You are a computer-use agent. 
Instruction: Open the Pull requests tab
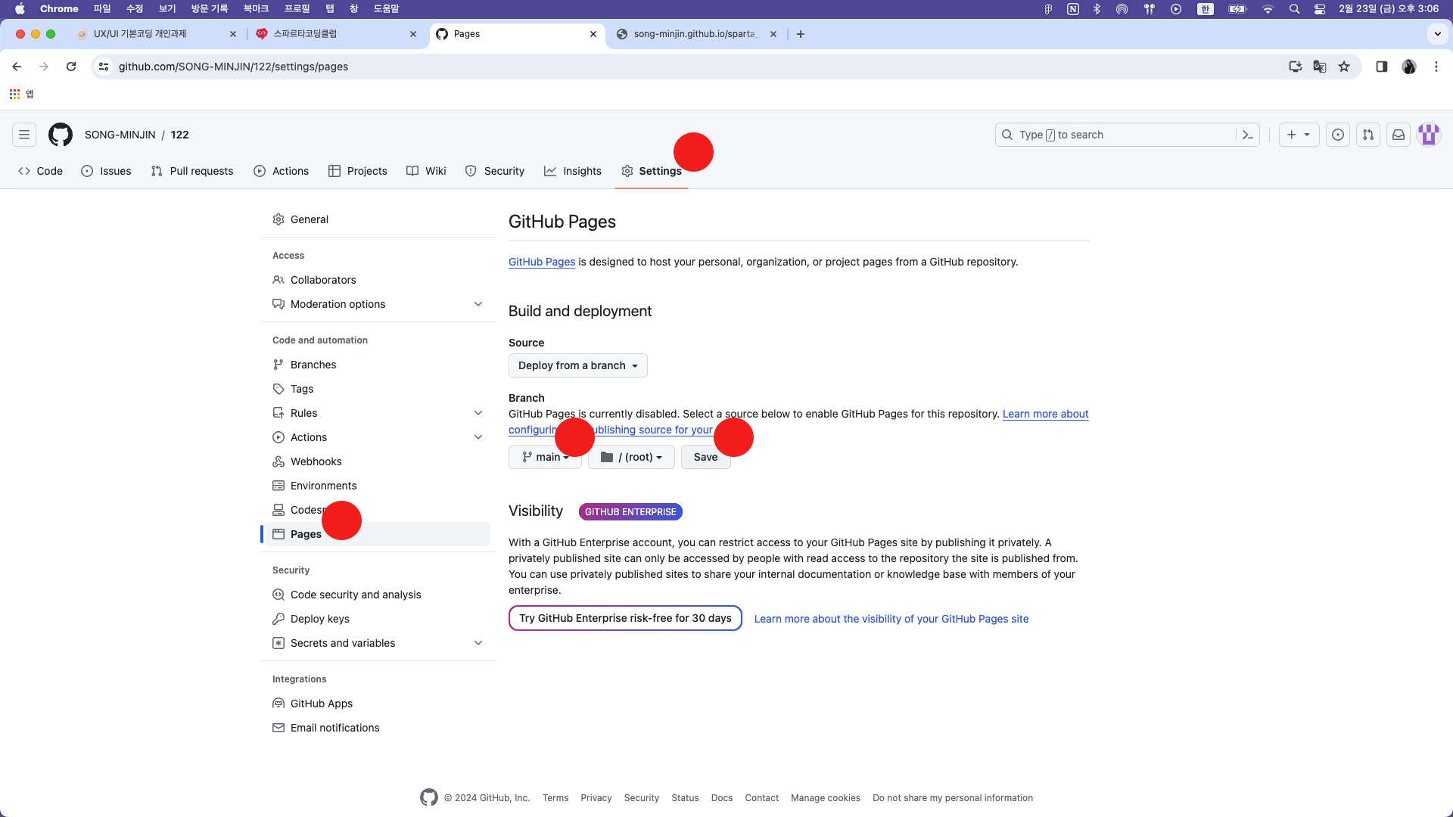[192, 171]
